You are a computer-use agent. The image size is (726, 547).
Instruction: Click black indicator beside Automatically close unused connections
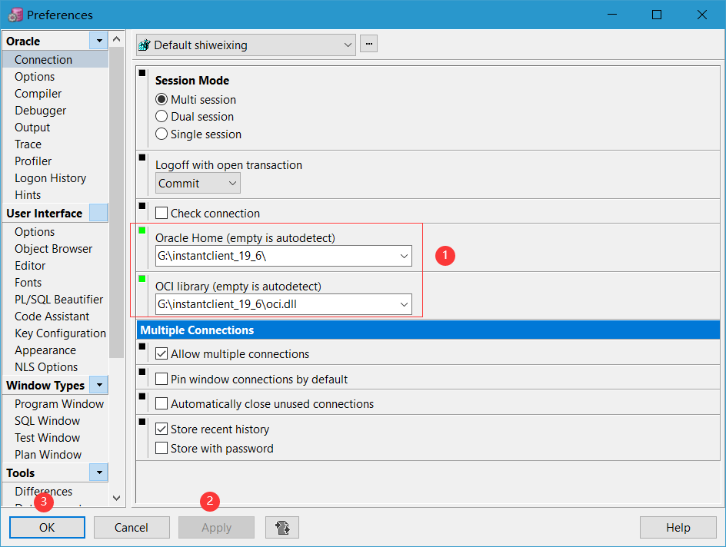point(142,396)
